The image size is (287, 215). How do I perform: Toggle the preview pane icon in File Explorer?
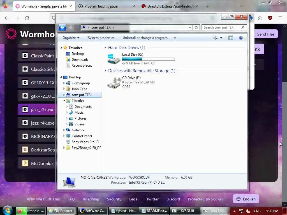click(231, 38)
